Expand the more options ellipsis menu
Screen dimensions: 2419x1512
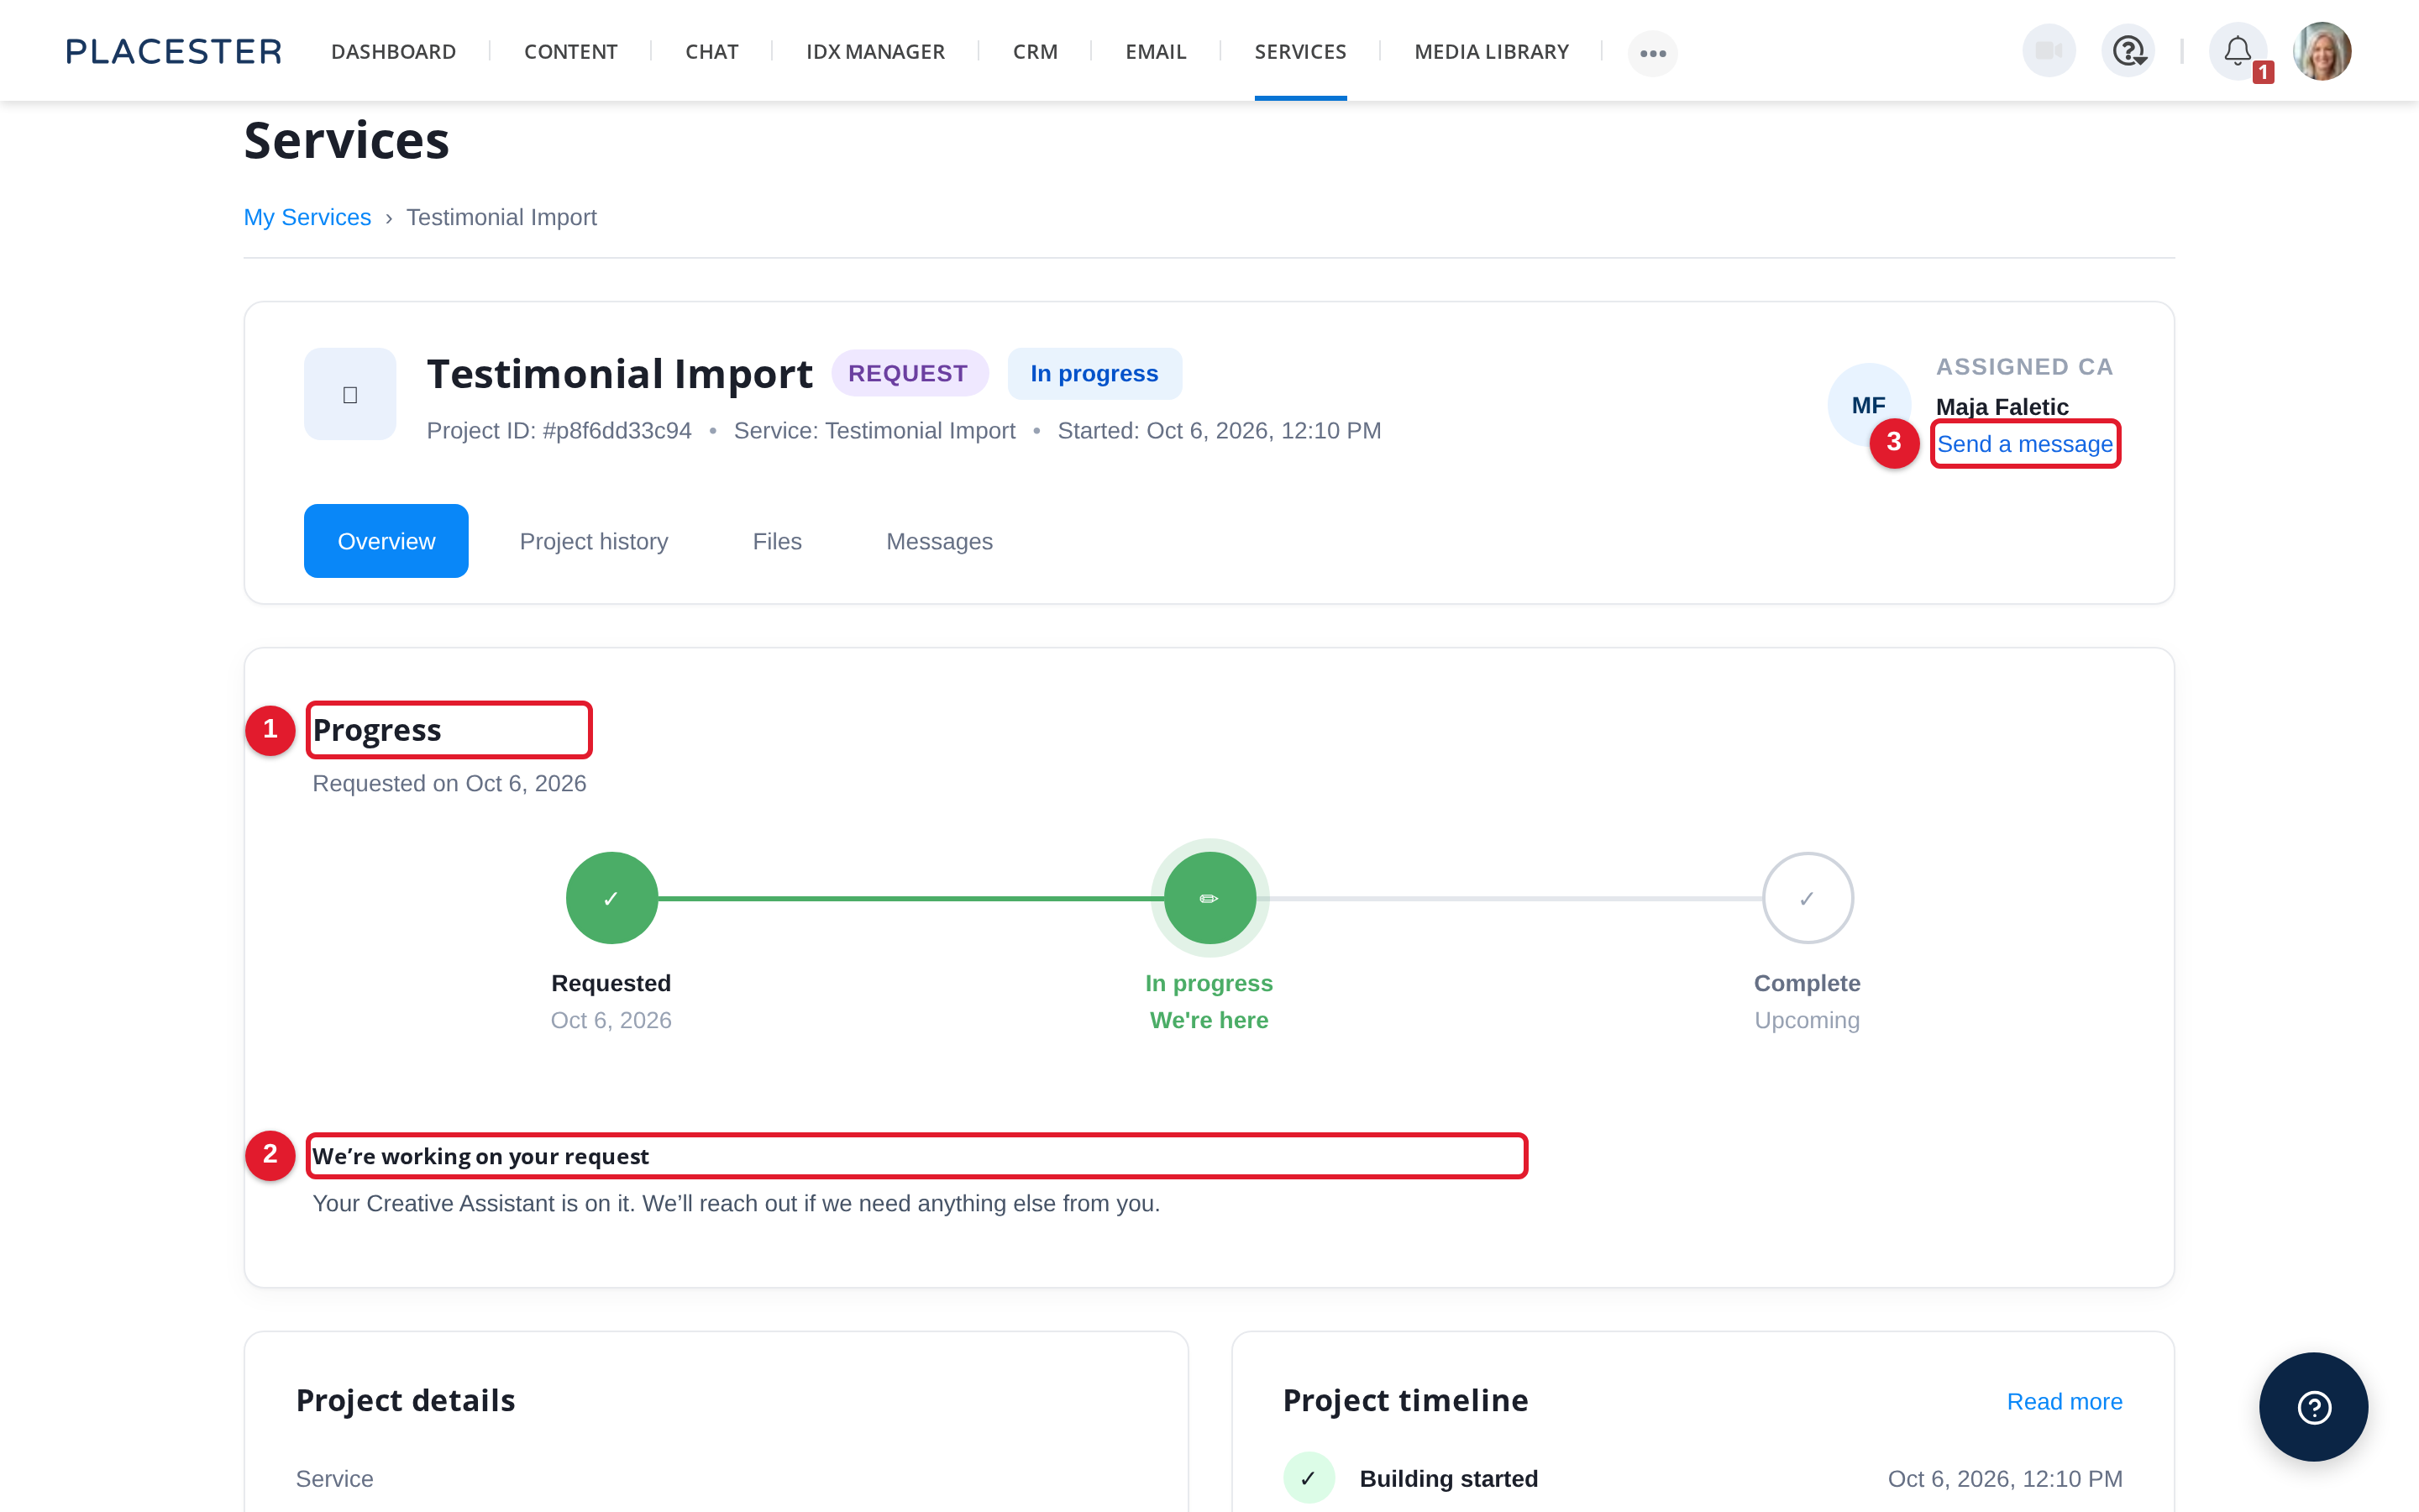point(1652,53)
